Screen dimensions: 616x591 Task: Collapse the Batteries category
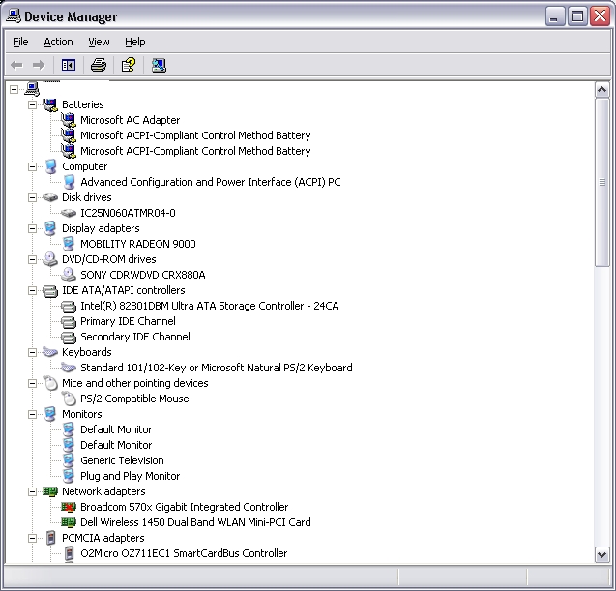point(32,104)
